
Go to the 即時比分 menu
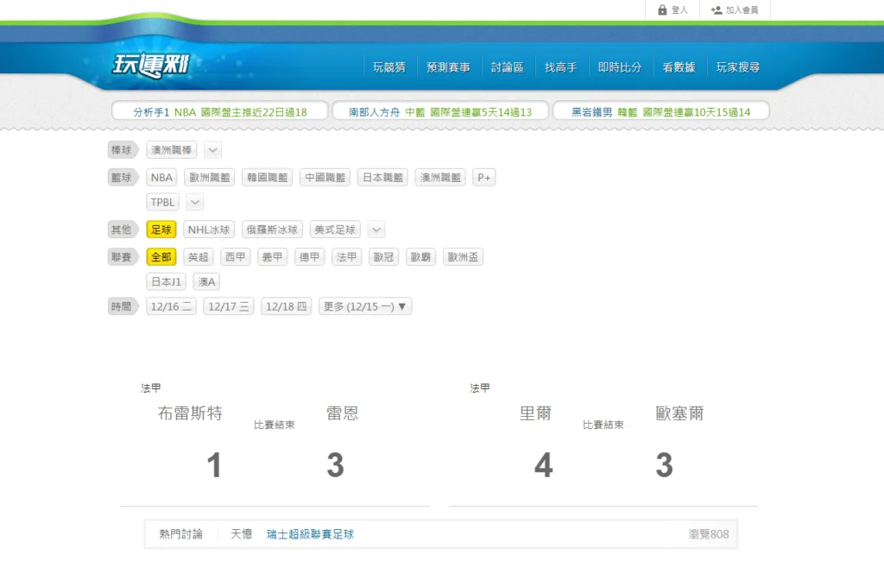pos(619,67)
